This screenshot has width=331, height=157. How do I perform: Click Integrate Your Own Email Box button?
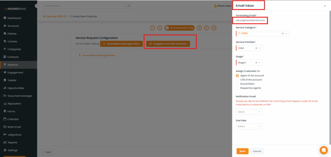168,43
